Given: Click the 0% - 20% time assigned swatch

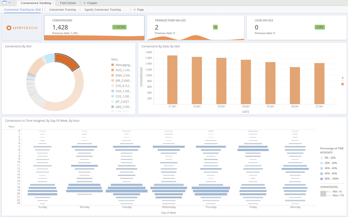Looking at the screenshot, I should [322, 158].
